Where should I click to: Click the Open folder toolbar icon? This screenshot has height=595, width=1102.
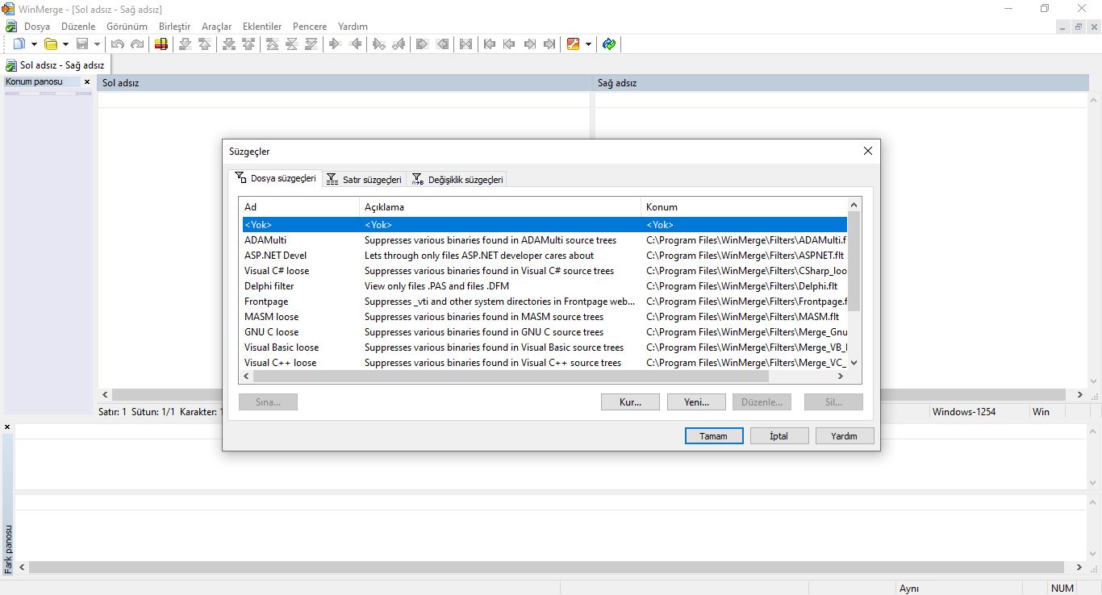coord(51,44)
